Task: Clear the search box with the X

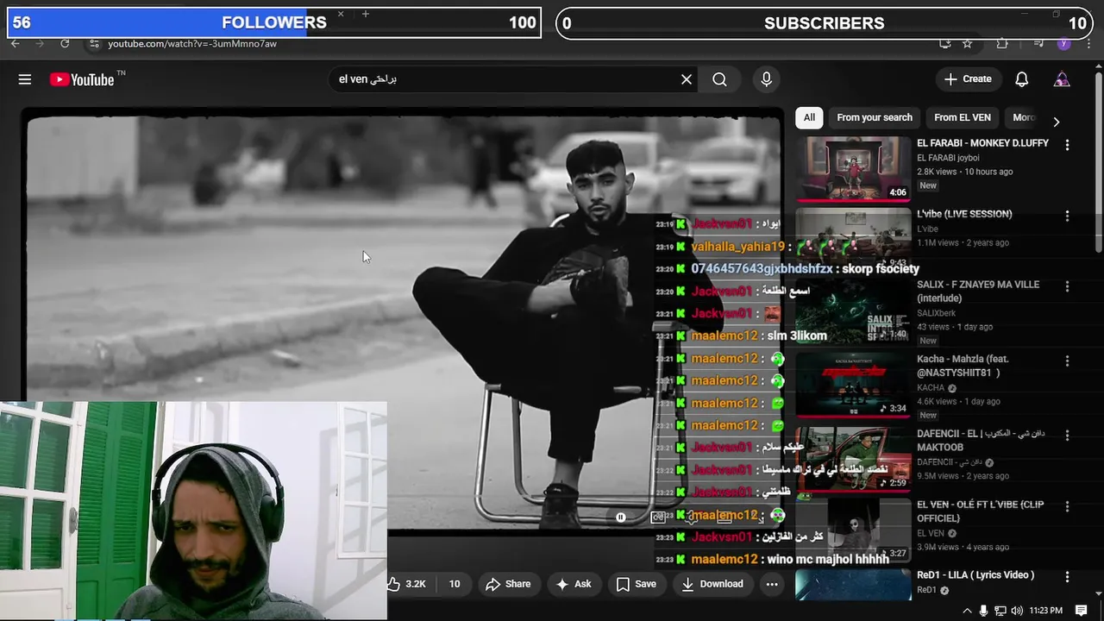Action: pos(687,79)
